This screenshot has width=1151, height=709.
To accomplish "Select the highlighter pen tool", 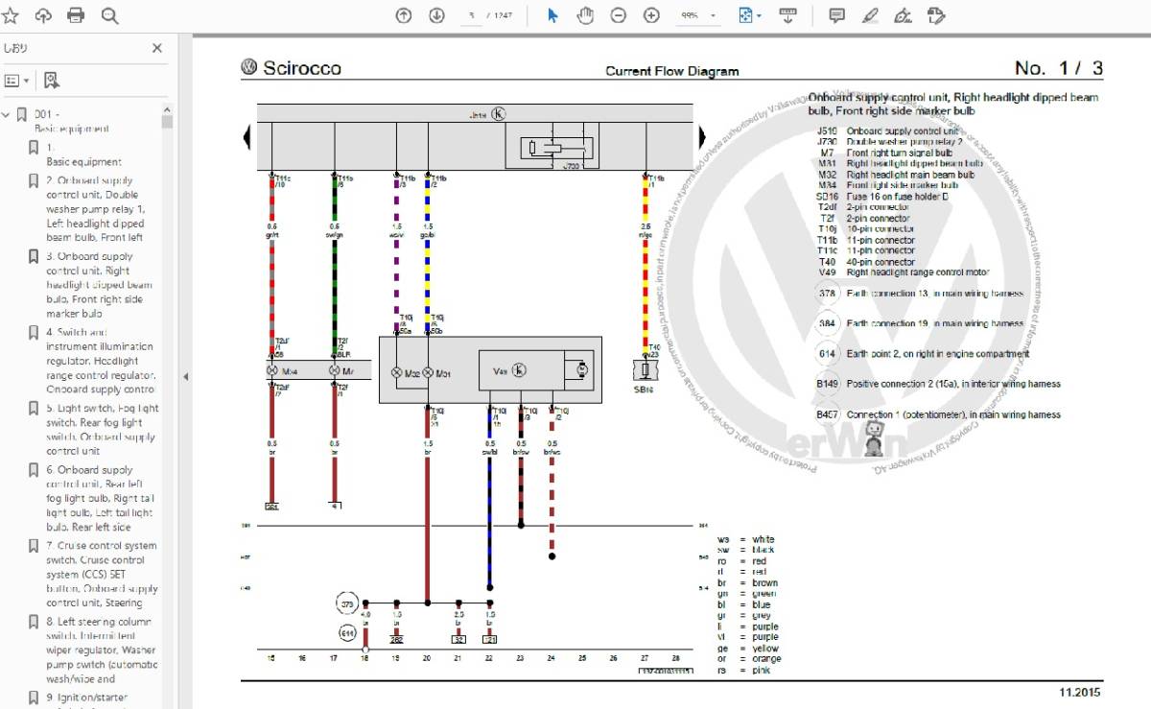I will [870, 15].
